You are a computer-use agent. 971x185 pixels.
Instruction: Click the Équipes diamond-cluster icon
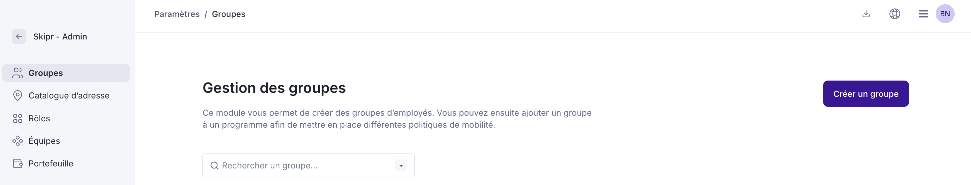(17, 141)
